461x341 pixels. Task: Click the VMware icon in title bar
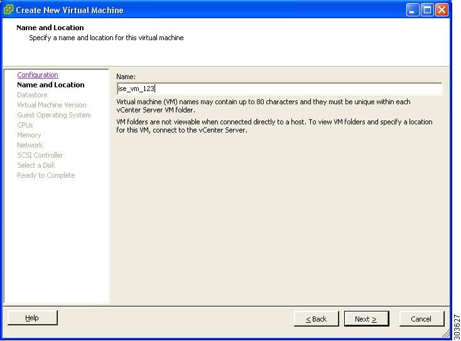coord(8,9)
